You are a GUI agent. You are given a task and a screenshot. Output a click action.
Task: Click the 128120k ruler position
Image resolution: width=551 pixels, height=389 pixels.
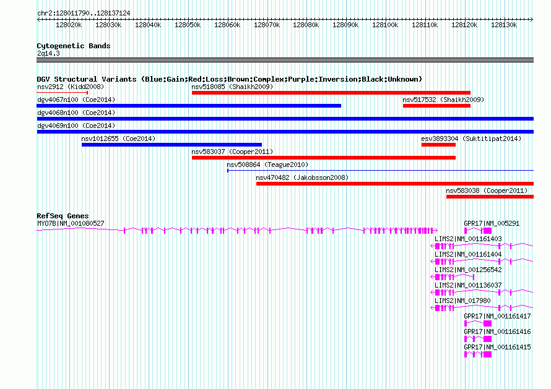pos(464,25)
